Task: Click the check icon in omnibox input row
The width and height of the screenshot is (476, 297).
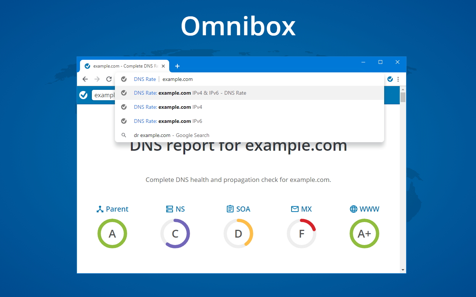Action: pos(124,79)
